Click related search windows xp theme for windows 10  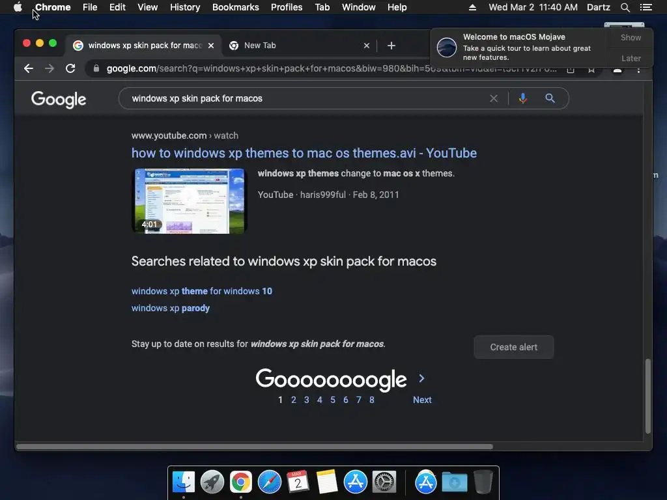(202, 291)
